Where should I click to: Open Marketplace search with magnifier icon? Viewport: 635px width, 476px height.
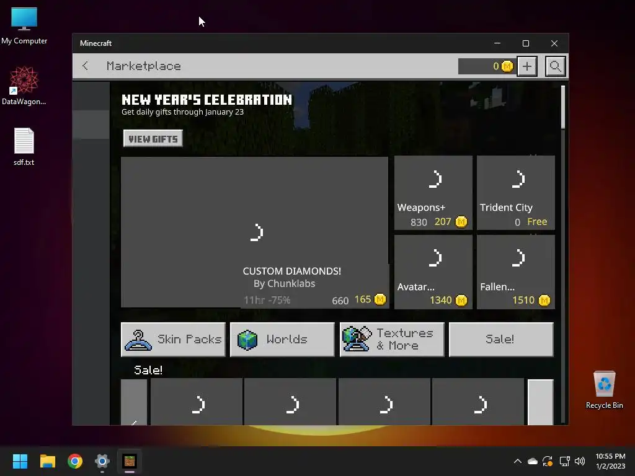(555, 66)
